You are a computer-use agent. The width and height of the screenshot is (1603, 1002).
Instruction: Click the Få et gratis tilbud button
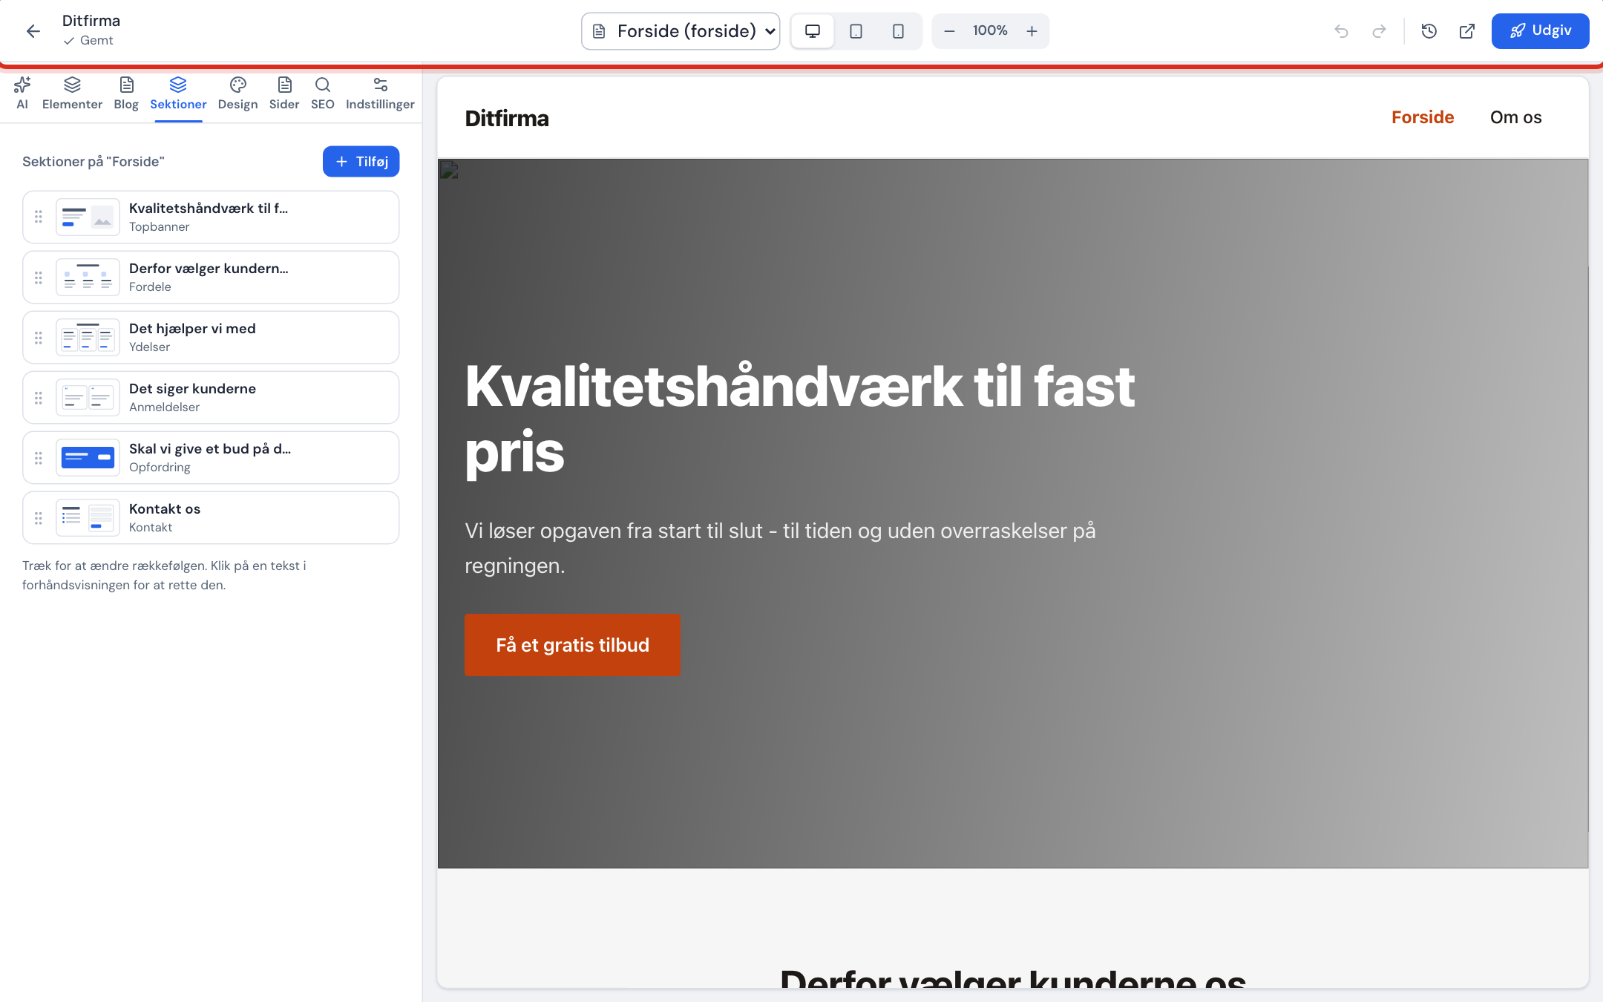572,645
